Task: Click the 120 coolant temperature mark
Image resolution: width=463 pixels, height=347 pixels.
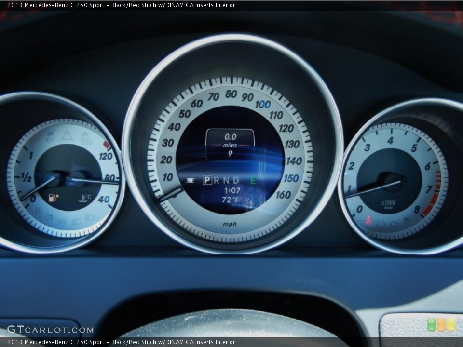Action: coord(106,156)
